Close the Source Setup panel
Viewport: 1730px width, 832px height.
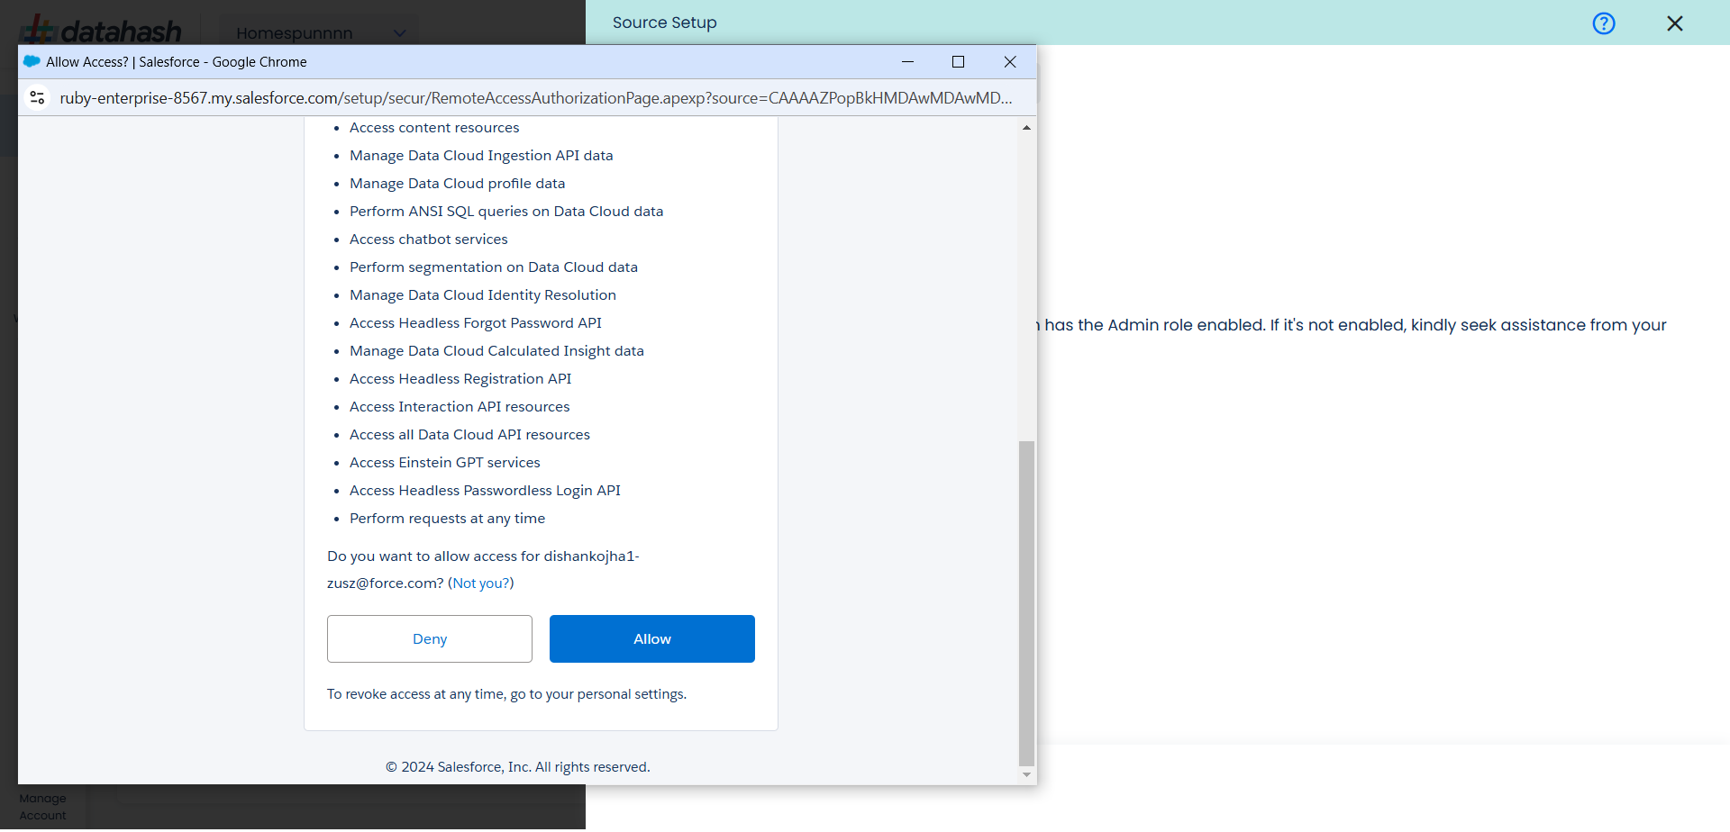1675,23
